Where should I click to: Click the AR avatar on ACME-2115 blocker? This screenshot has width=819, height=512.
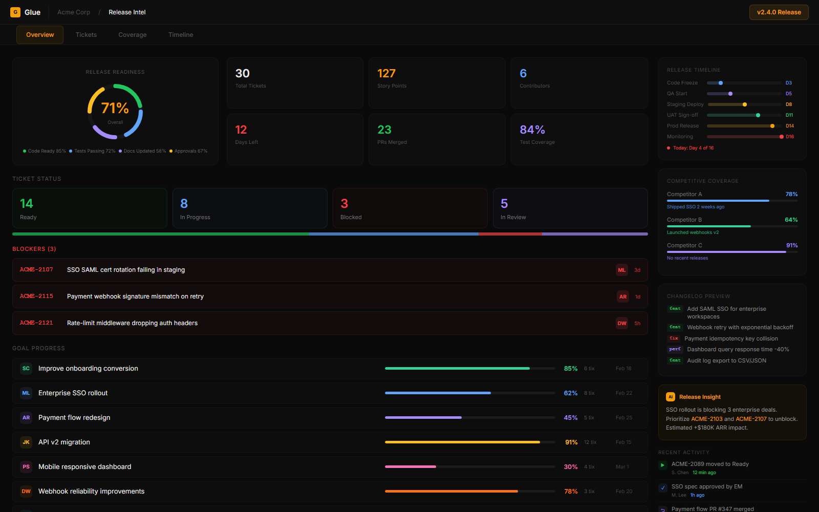[x=622, y=296]
